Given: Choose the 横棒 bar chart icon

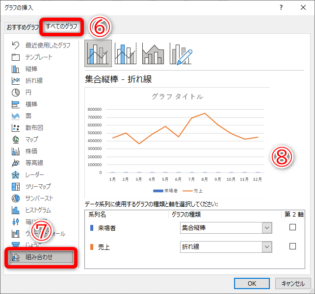Looking at the screenshot, I should point(16,104).
